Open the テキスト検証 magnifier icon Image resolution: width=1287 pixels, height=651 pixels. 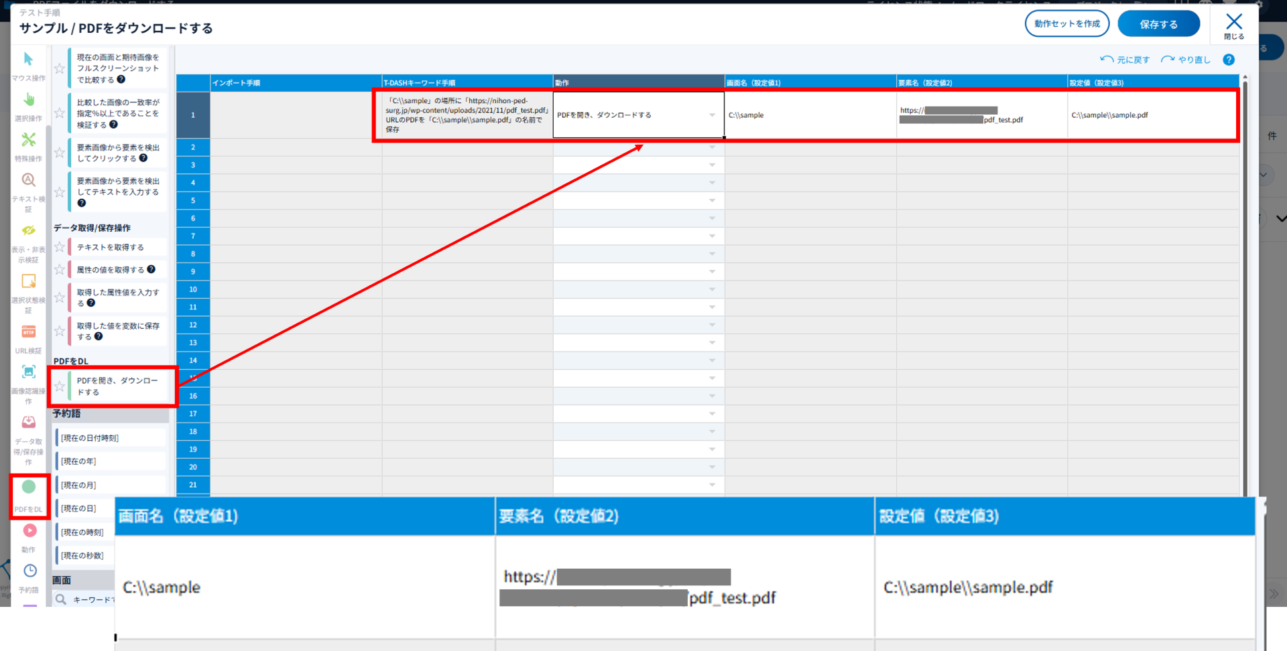[x=28, y=180]
